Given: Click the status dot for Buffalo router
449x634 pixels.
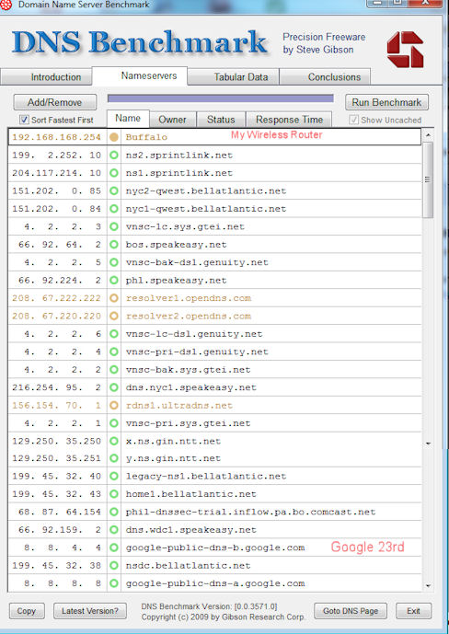Looking at the screenshot, I should (x=114, y=137).
